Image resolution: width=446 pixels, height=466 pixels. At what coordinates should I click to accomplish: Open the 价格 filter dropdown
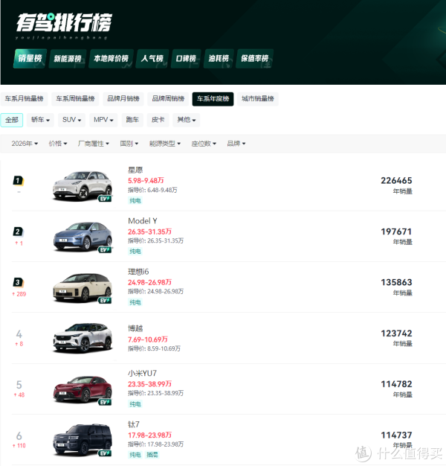tap(58, 144)
